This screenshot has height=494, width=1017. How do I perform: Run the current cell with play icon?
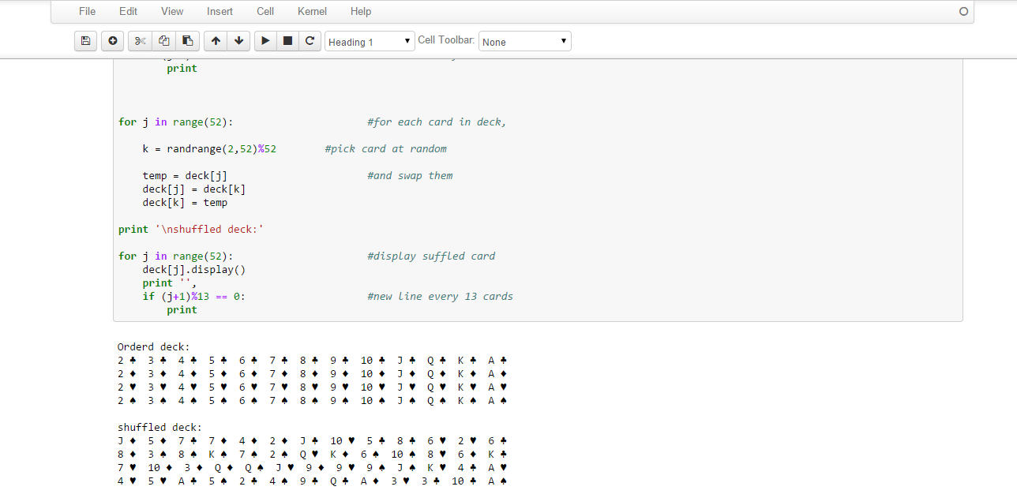click(265, 41)
